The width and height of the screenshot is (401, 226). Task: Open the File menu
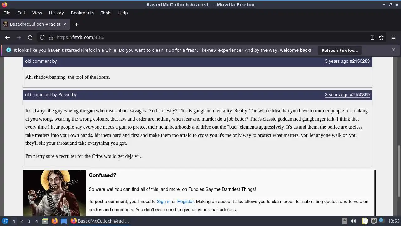pyautogui.click(x=7, y=13)
